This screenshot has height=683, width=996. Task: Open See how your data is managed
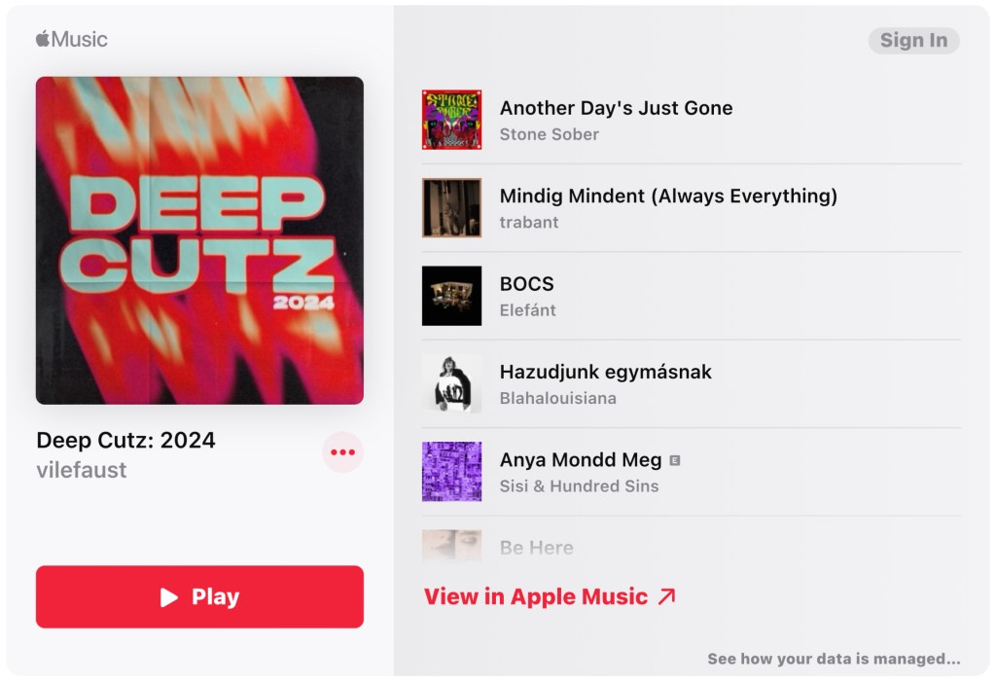coord(834,659)
